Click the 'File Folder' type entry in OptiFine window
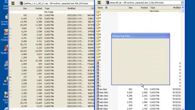Viewport: 195px width, 110px height. pyautogui.click(x=49, y=12)
